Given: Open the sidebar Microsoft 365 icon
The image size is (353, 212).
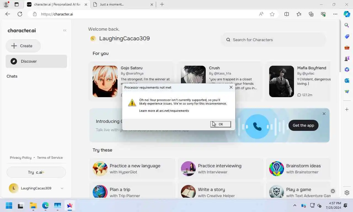Looking at the screenshot, I should 347,70.
